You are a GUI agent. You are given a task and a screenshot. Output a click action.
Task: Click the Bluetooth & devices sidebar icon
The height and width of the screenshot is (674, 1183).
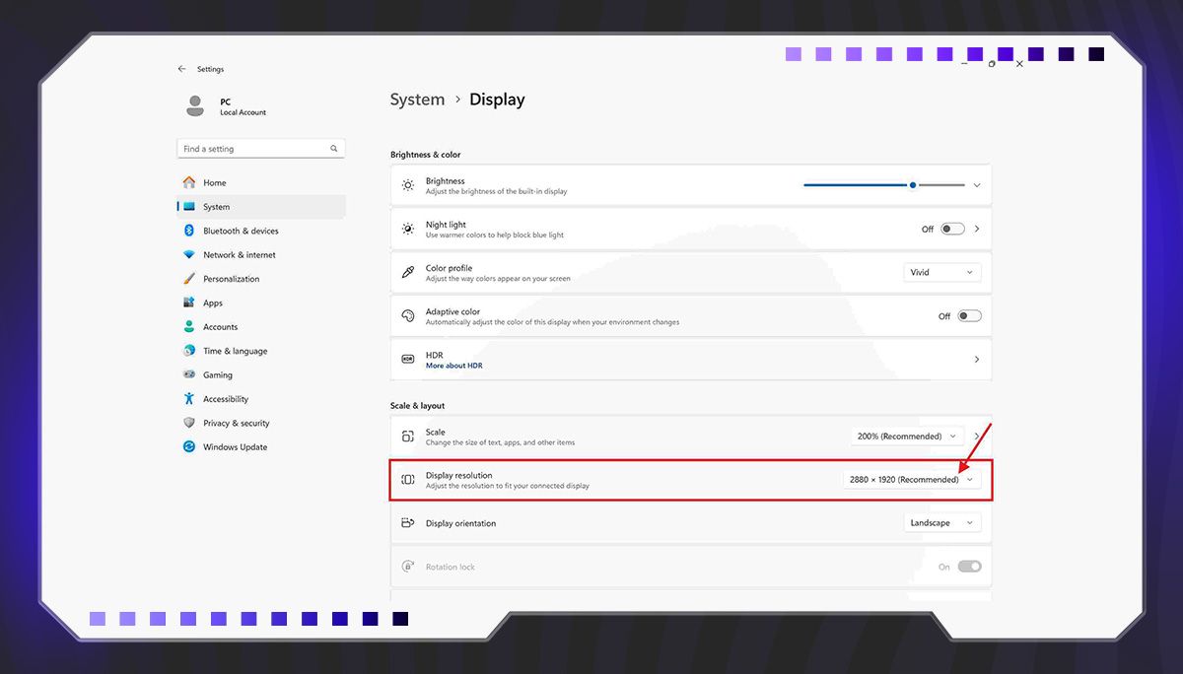[x=189, y=231]
